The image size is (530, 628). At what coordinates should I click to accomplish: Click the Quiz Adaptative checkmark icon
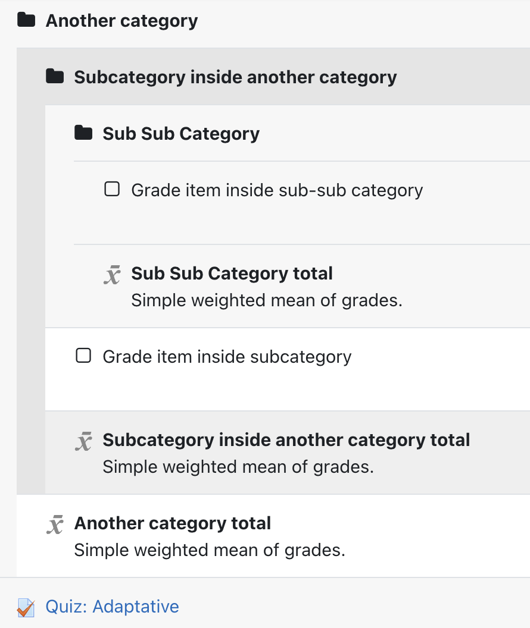pos(26,608)
